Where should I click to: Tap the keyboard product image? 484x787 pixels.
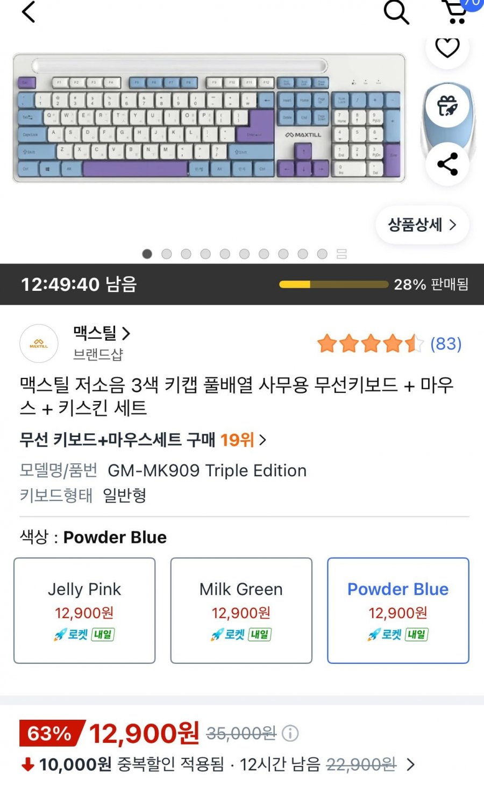tap(209, 118)
